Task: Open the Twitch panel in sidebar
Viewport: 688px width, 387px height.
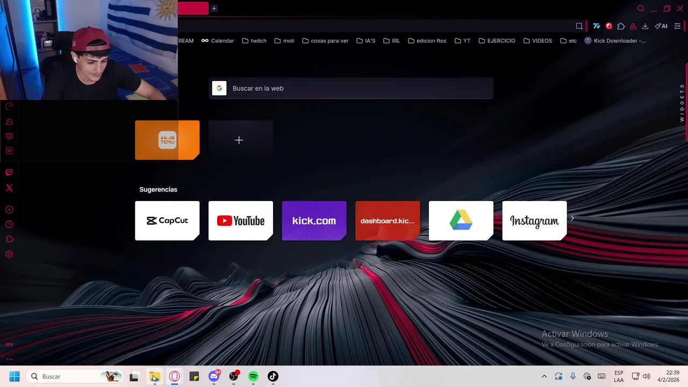Action: point(9,173)
